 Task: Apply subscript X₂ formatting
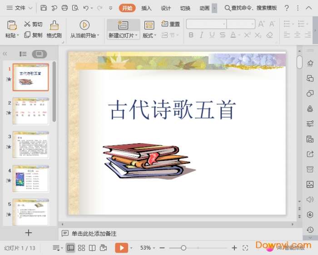point(258,35)
